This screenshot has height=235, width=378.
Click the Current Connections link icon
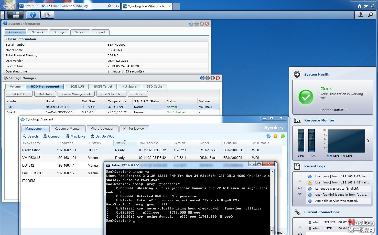click(x=297, y=212)
